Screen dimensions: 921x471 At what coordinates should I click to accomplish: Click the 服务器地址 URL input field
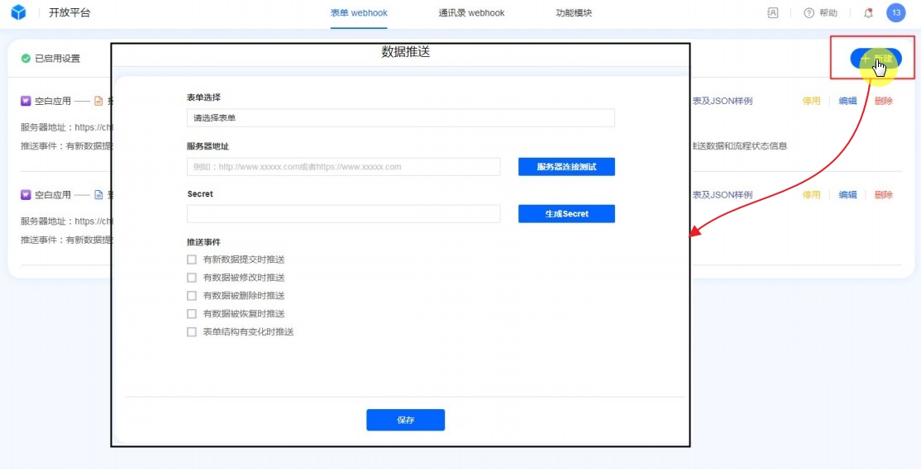[x=343, y=167]
